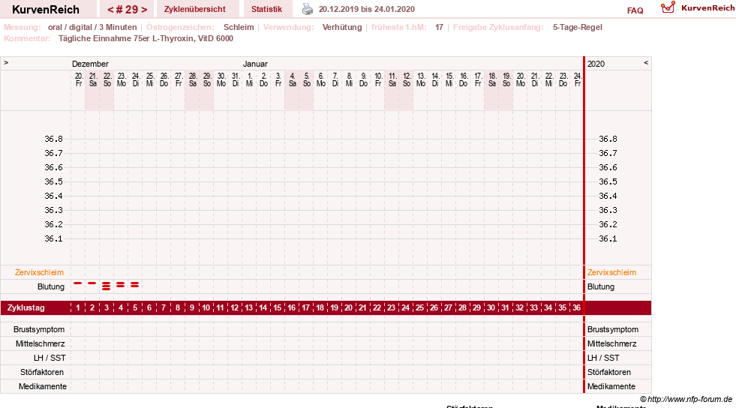Click the right Brustsymptom row label
Viewport: 736px width, 408px height.
tap(612, 329)
